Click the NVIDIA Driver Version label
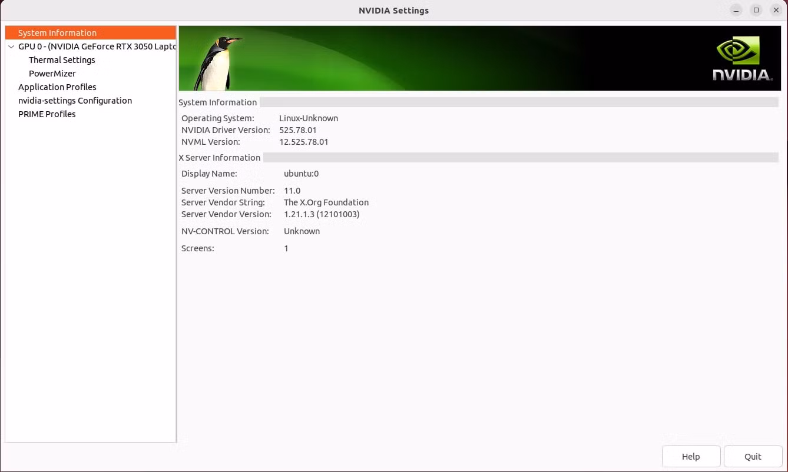This screenshot has width=788, height=472. [x=226, y=130]
